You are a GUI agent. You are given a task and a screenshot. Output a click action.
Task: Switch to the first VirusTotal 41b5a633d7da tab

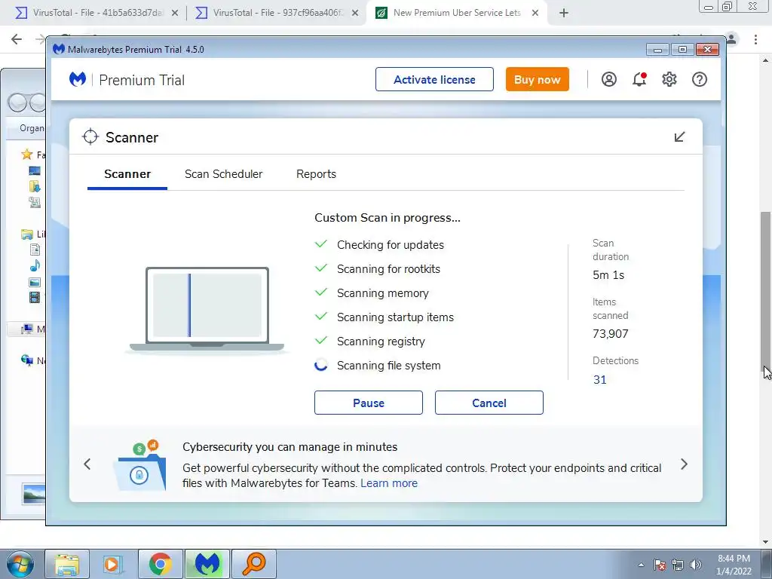click(97, 13)
